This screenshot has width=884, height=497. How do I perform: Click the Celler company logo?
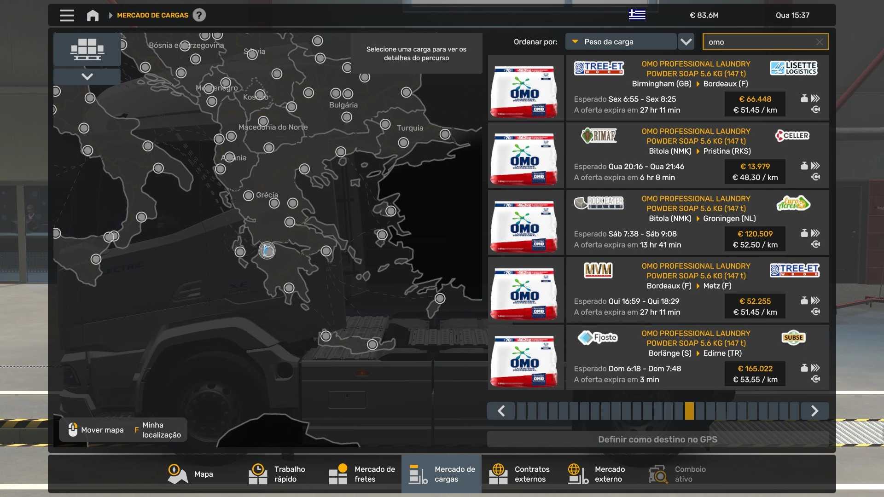click(792, 135)
